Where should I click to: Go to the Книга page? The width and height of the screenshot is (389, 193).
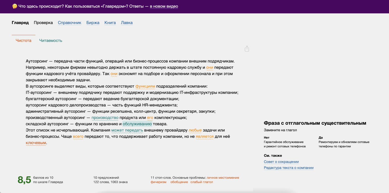click(110, 23)
